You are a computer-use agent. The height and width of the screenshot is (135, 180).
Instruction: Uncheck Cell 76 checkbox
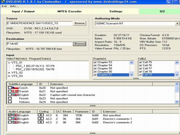[140, 66]
